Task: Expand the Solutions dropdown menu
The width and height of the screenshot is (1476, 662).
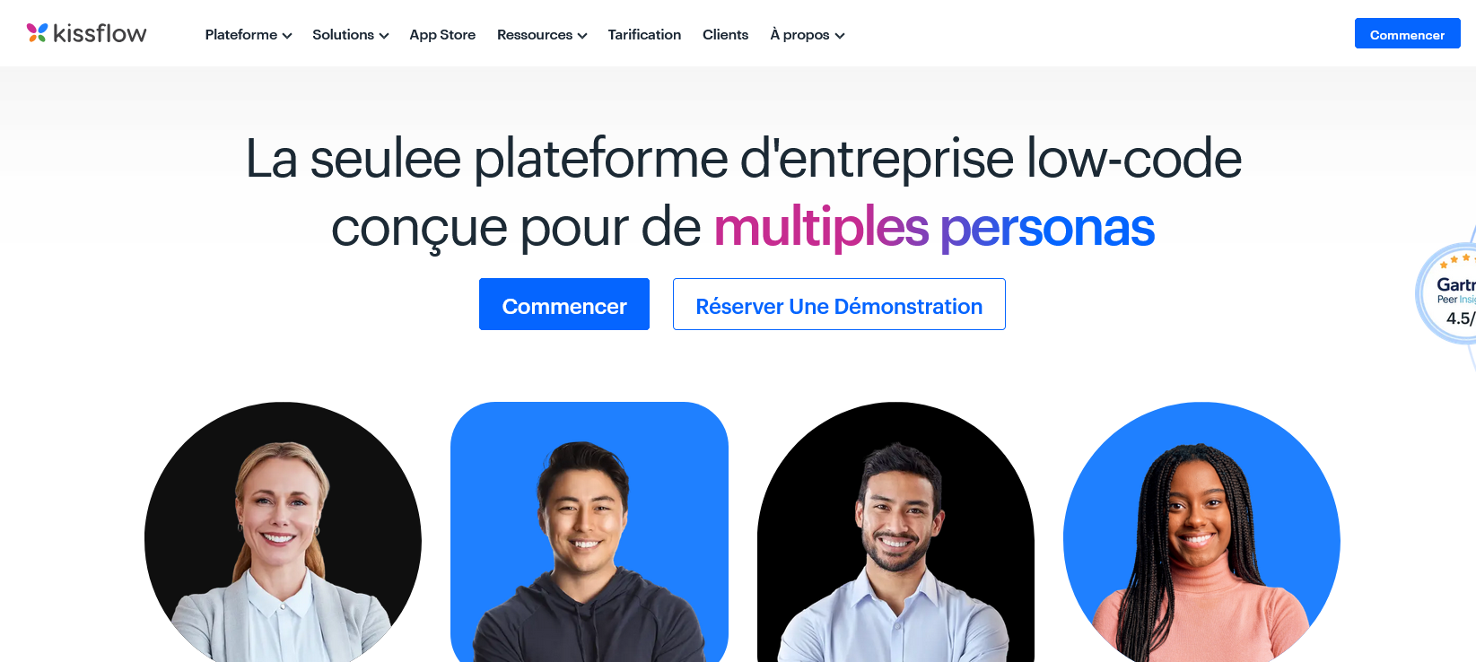Action: point(350,35)
